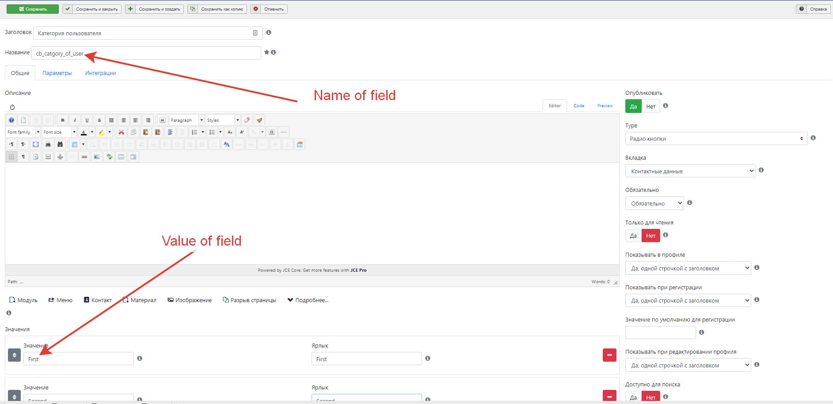Open the Интеграции tab
The image size is (833, 404).
click(100, 73)
